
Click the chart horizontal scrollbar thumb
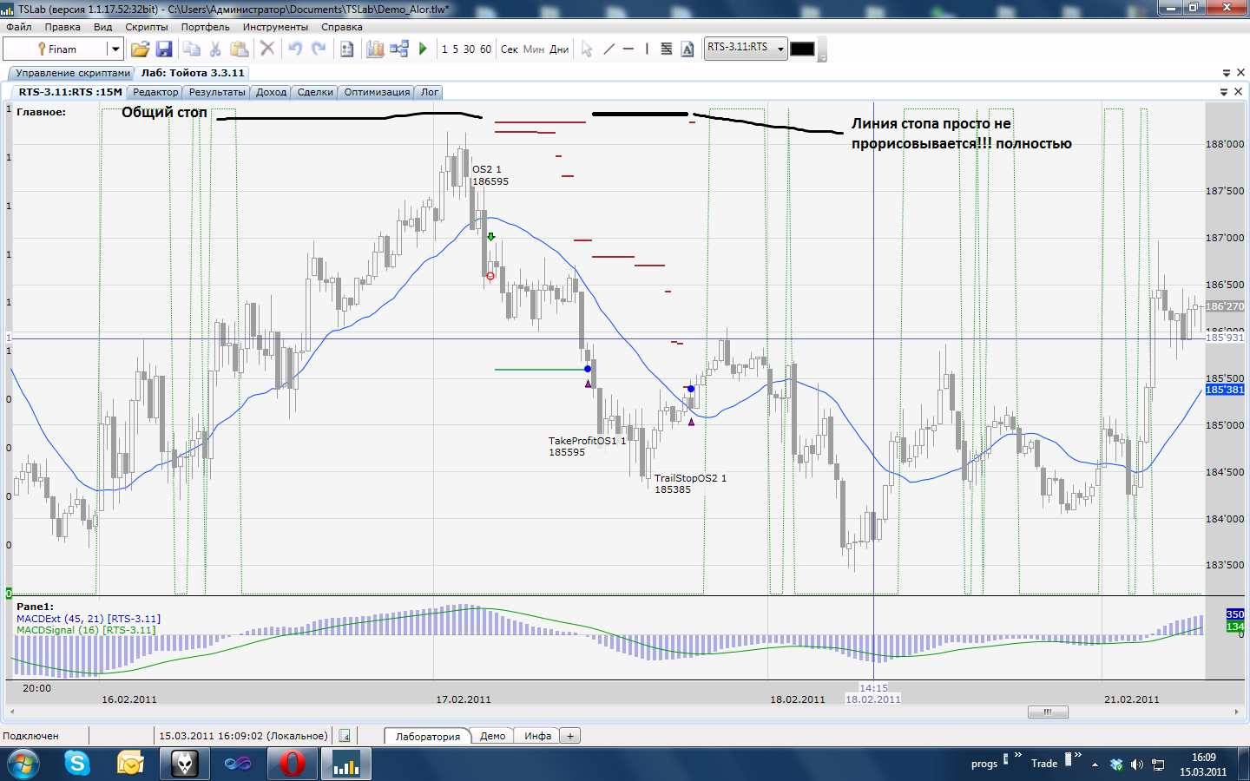(1048, 712)
